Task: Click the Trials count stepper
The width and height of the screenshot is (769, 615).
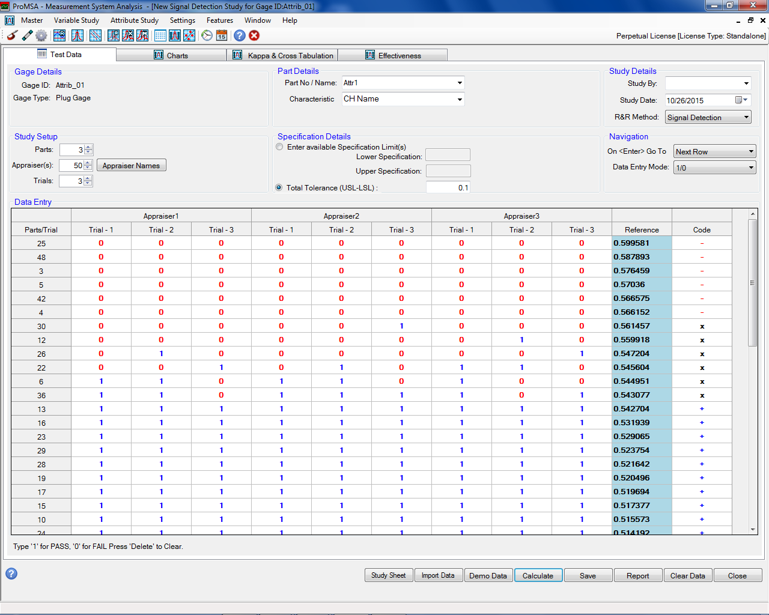Action: pos(89,181)
